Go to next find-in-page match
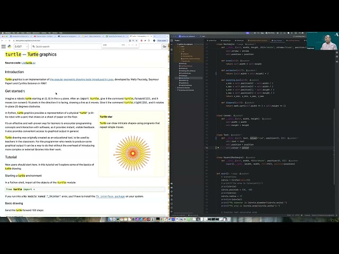The width and height of the screenshot is (339, 254). (132, 45)
